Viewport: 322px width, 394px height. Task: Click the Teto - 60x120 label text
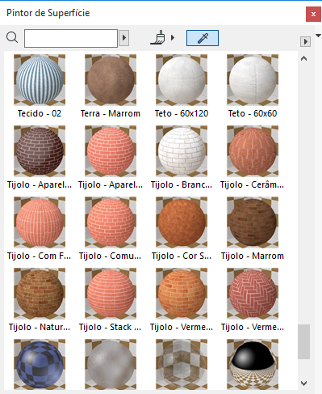point(182,113)
